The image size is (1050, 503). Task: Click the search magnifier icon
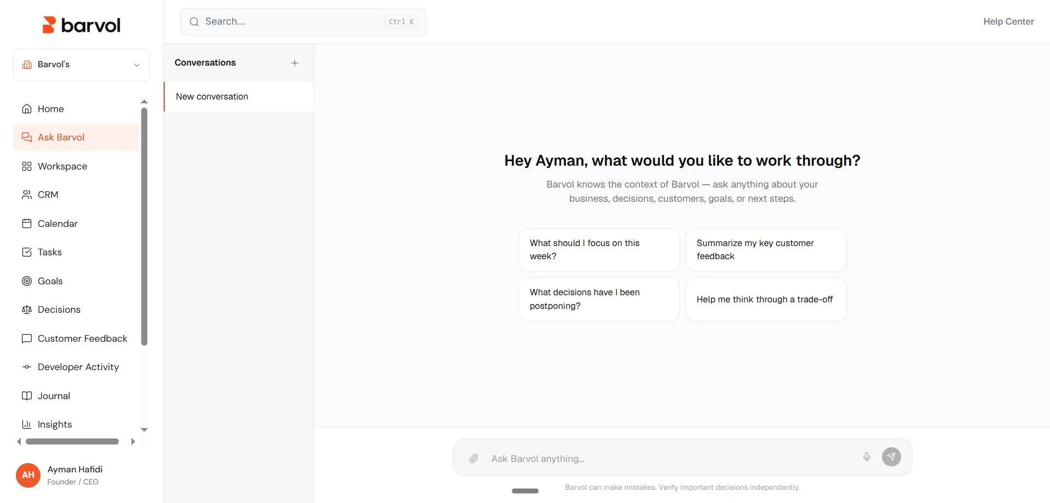(x=194, y=22)
